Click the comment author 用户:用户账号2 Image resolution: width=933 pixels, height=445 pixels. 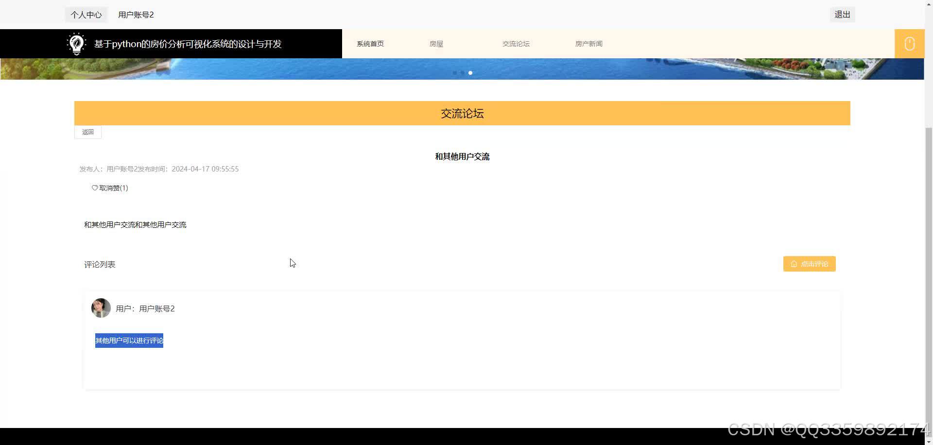(145, 308)
